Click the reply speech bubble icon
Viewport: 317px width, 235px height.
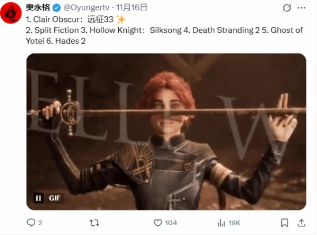pos(31,223)
